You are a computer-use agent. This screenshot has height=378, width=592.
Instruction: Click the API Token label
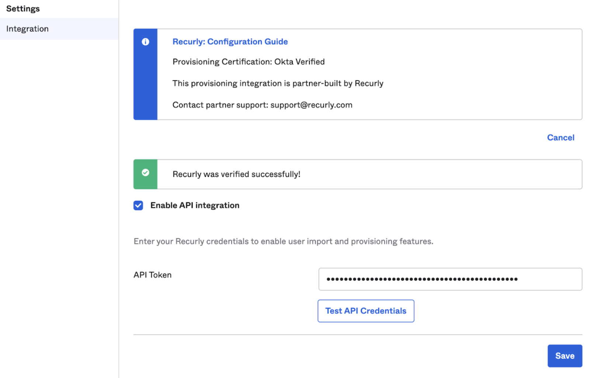pyautogui.click(x=152, y=275)
